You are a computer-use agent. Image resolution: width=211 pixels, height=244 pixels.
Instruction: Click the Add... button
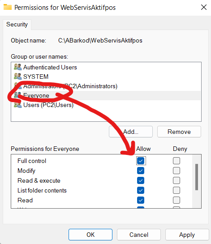[131, 132]
